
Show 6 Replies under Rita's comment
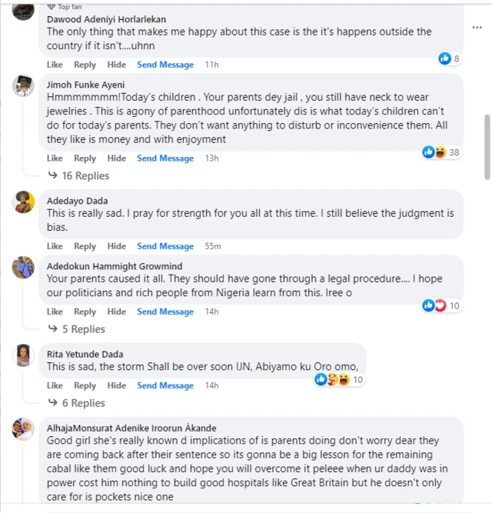coord(83,403)
